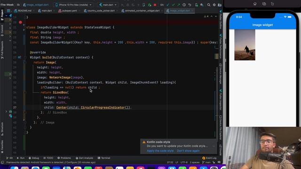Open the iPhone 13 Pro Max device dropdown
The height and width of the screenshot is (169, 301).
coord(74,5)
